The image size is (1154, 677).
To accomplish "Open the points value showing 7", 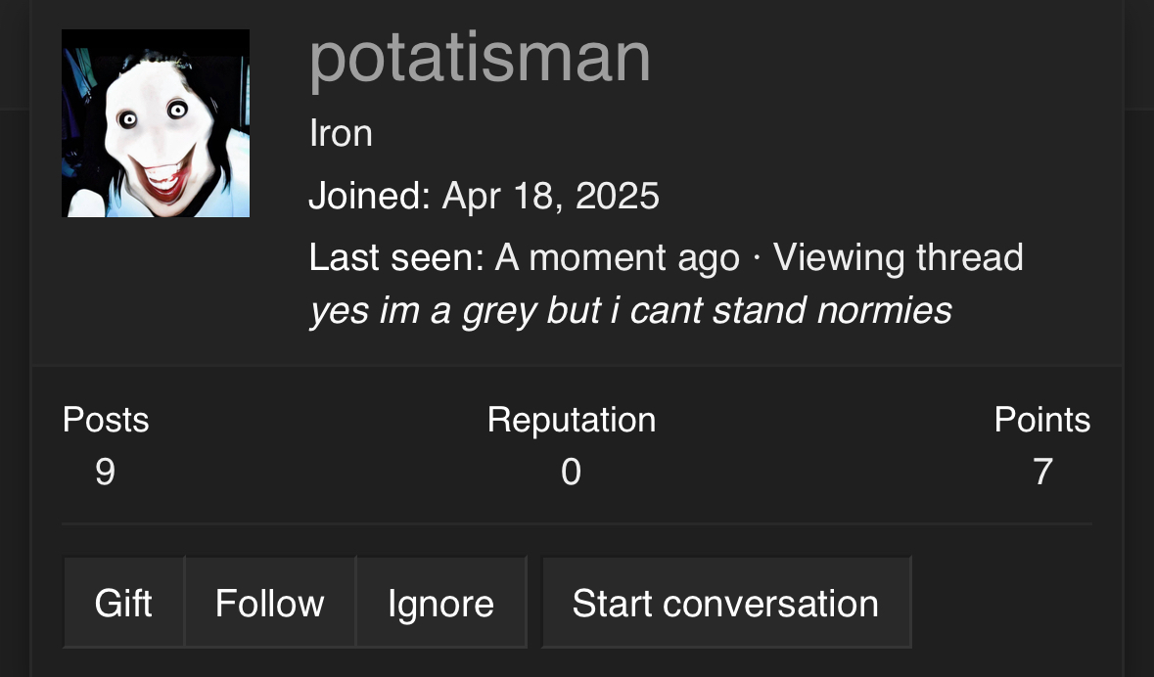I will point(1042,472).
